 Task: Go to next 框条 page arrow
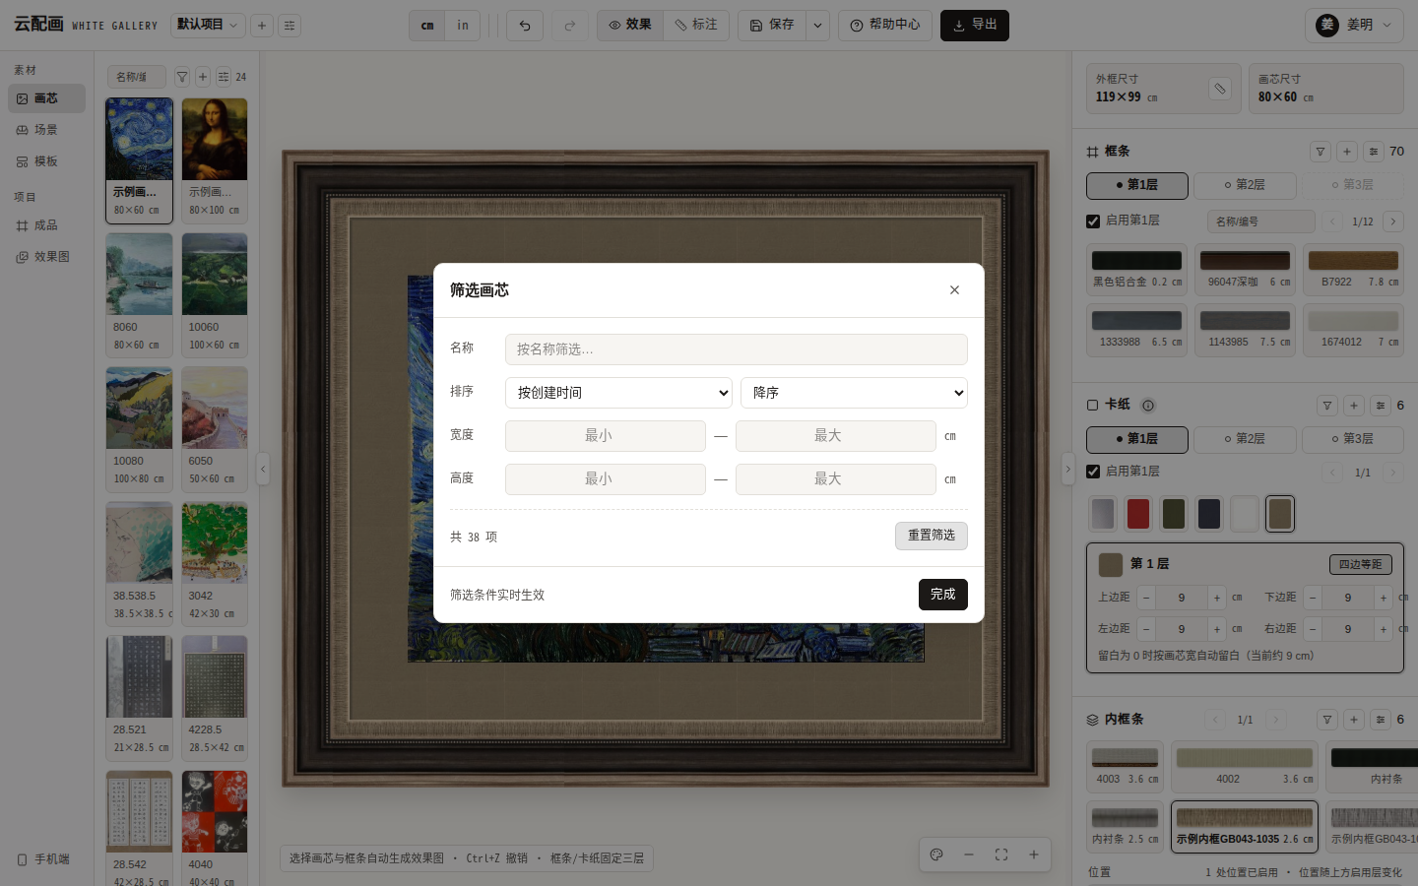tap(1392, 222)
